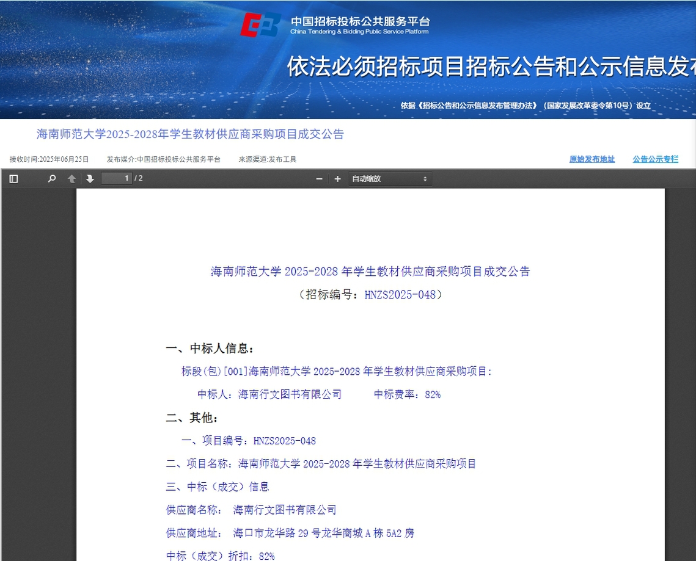
Task: Click the 一、中标人信息 section heading
Action: (210, 349)
